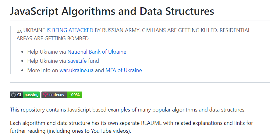Click the "This repository contains" paragraph

pyautogui.click(x=128, y=110)
